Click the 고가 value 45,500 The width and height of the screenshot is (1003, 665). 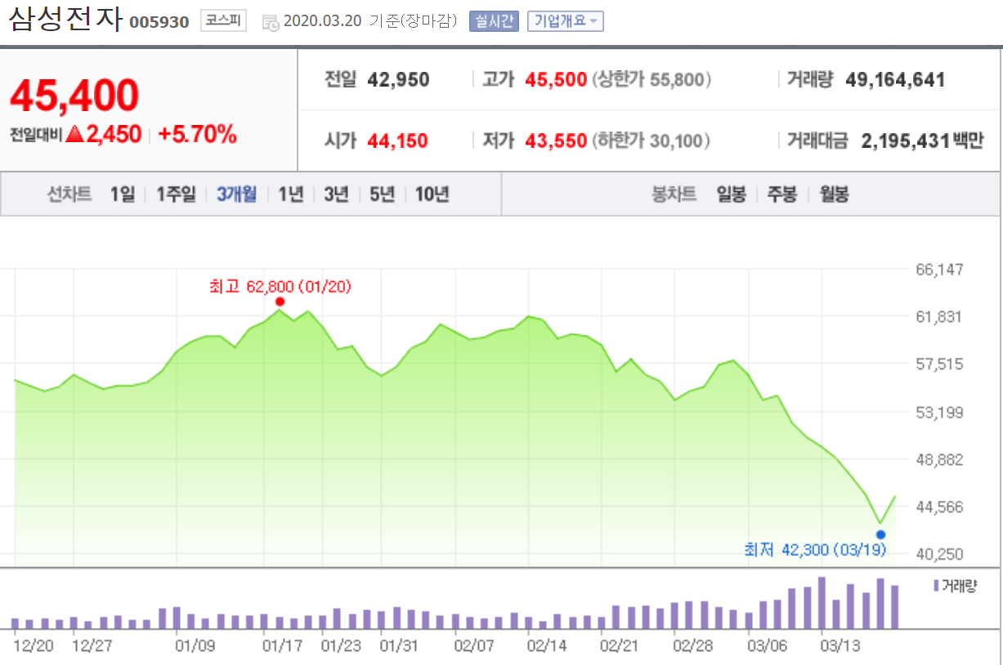coord(556,80)
